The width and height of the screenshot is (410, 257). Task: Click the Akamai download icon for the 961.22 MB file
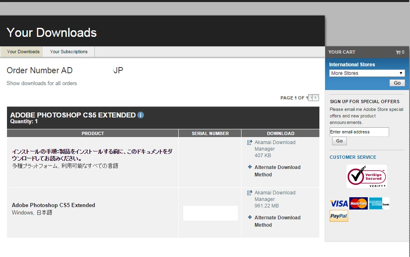(250, 193)
